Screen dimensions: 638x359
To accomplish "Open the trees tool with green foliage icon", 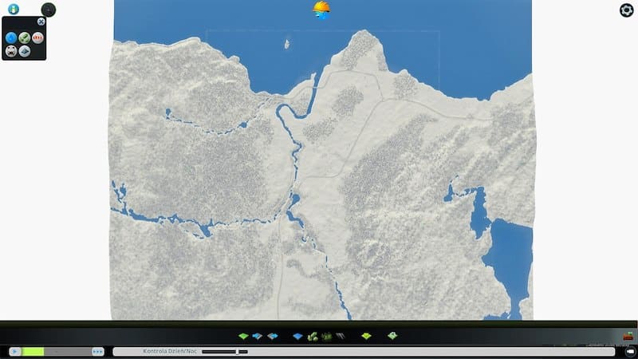I will tap(313, 336).
